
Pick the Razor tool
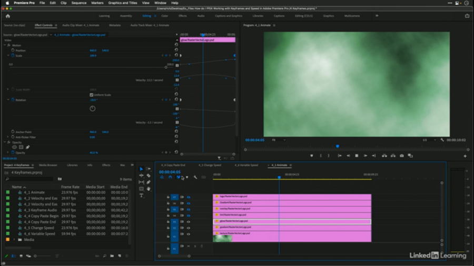tap(149, 176)
